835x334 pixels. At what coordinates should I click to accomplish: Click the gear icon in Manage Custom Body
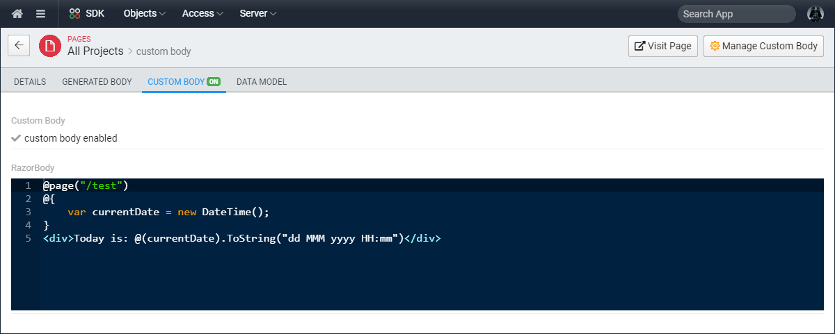(x=715, y=47)
